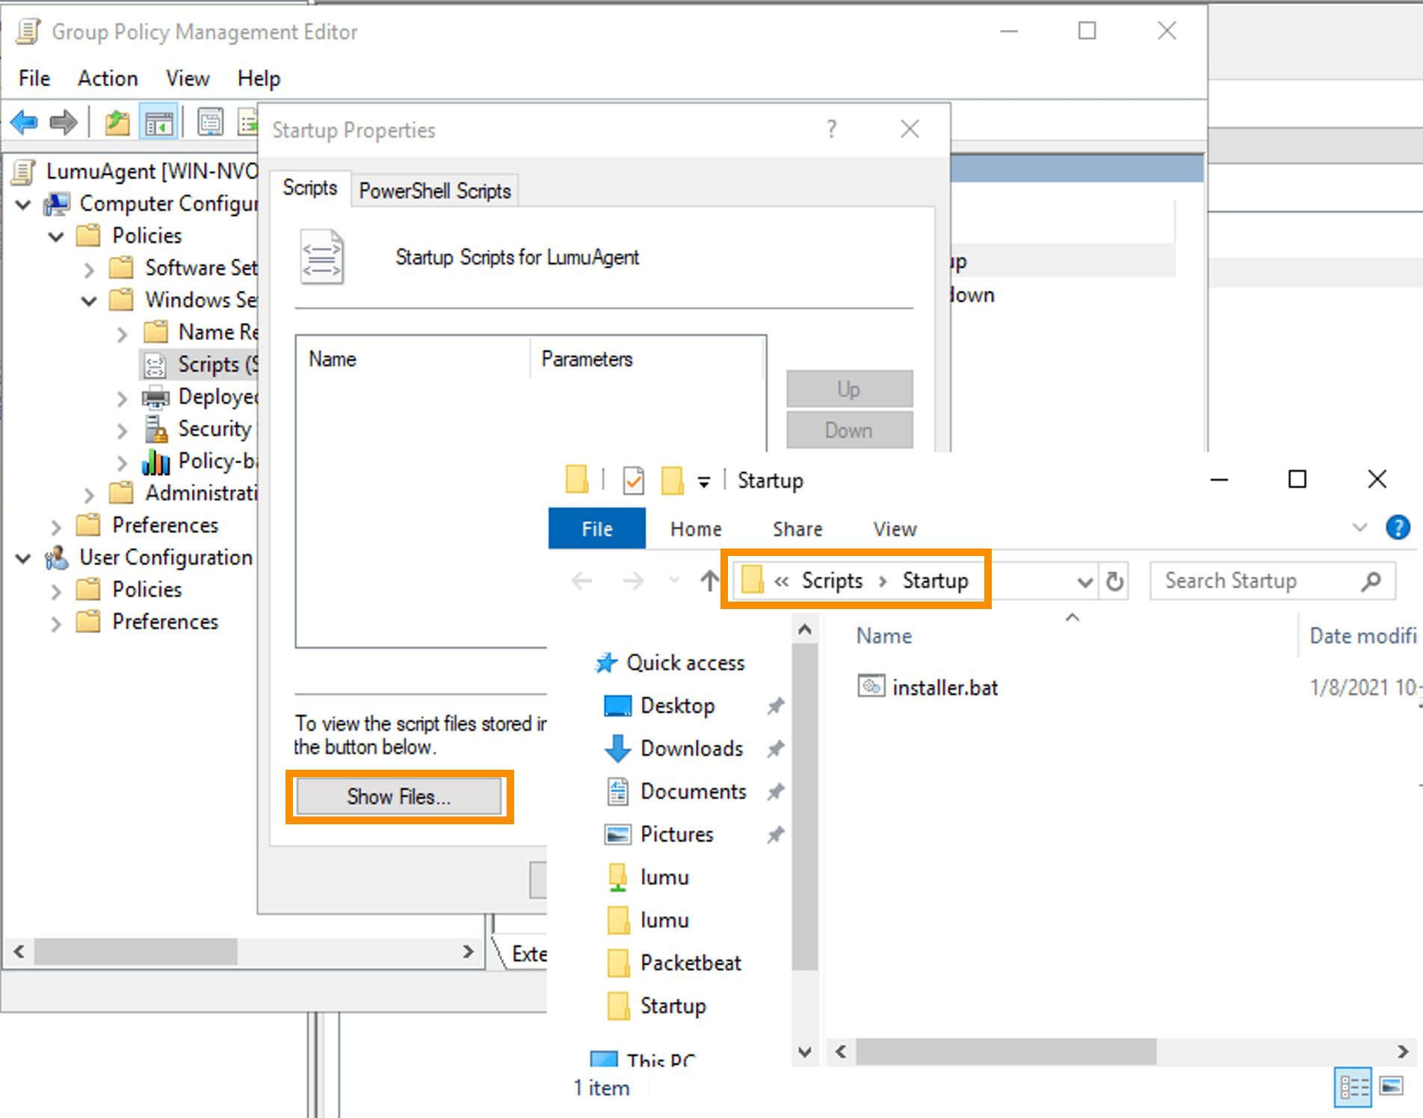1423x1118 pixels.
Task: Click the Properties checkmark icon in quick access toolbar
Action: point(633,481)
